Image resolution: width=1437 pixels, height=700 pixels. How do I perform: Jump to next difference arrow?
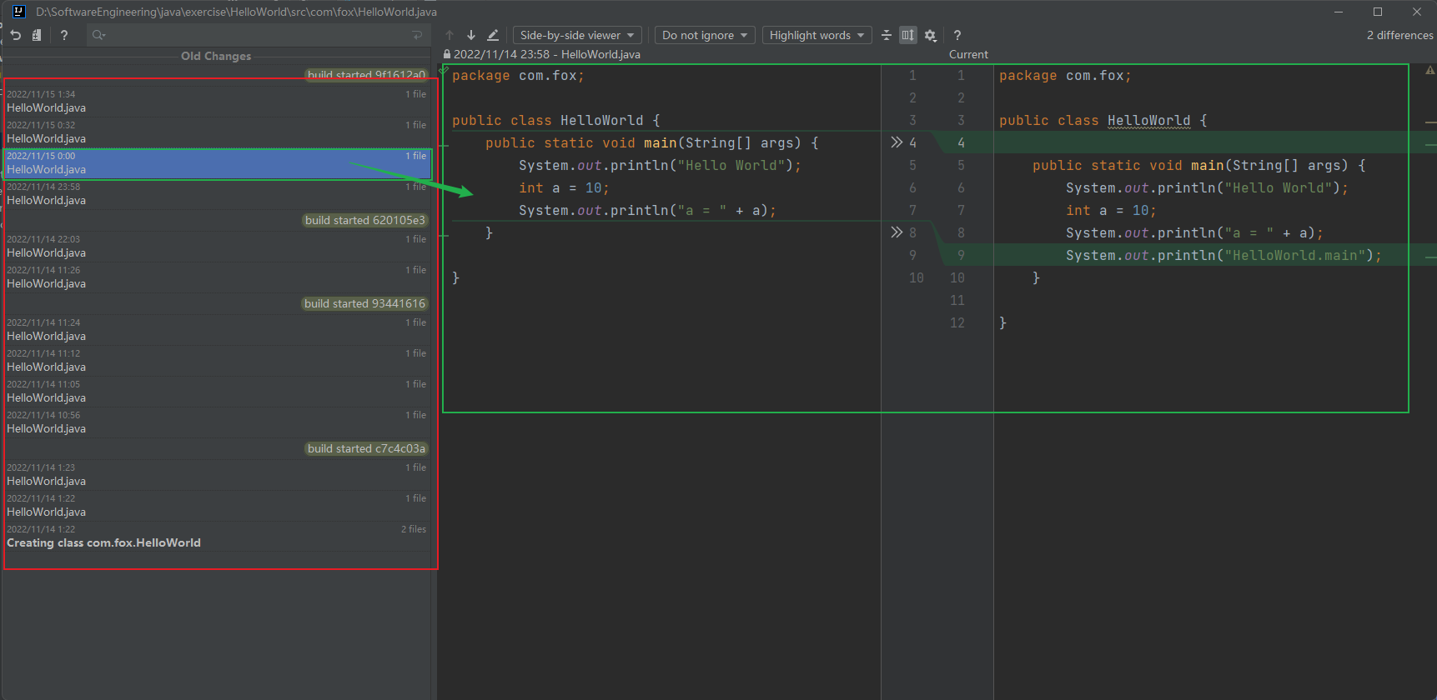[471, 35]
